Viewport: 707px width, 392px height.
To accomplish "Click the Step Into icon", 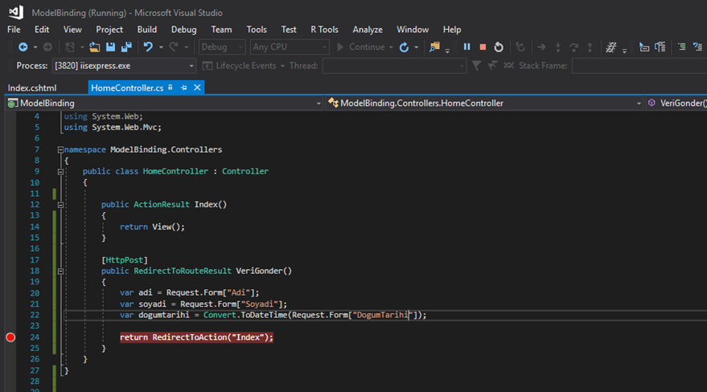I will pyautogui.click(x=557, y=47).
